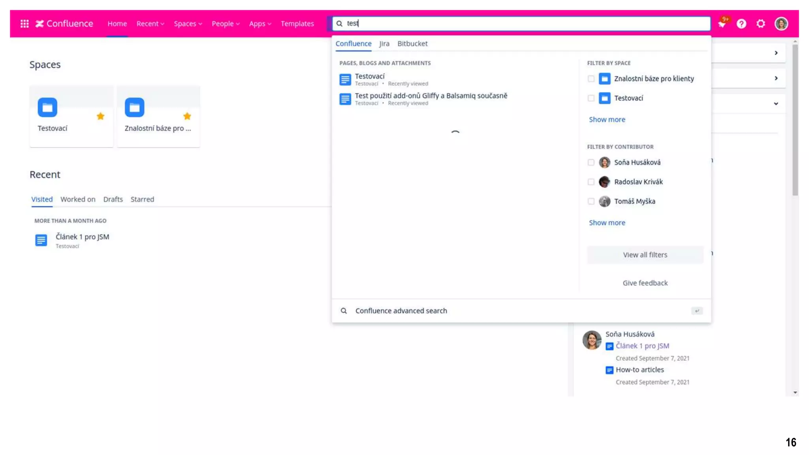Open the notifications bell icon
This screenshot has height=455, width=809.
[722, 24]
